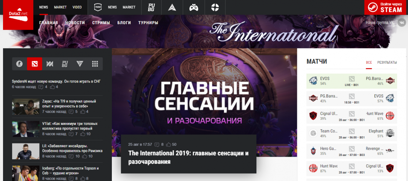Viewport: 408px width, 181px height.
Task: Click the Iceberg news thumbnail
Action: click(26, 173)
